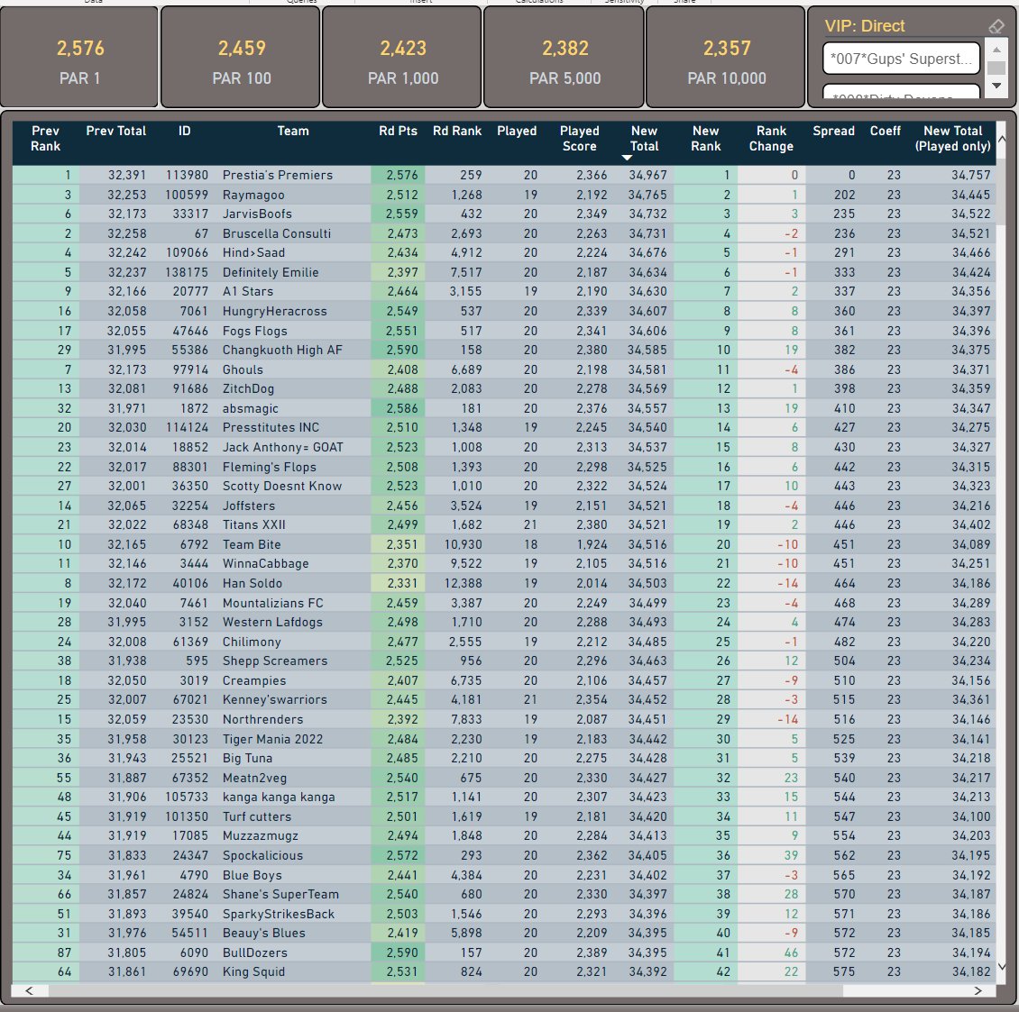The image size is (1019, 1012).
Task: Click the VIP slicer scrollbar thumb
Action: (x=996, y=68)
